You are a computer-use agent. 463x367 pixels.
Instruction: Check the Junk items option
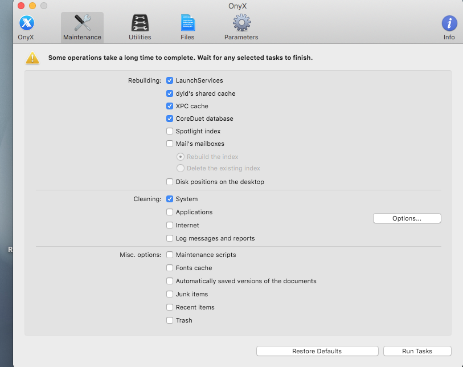170,294
